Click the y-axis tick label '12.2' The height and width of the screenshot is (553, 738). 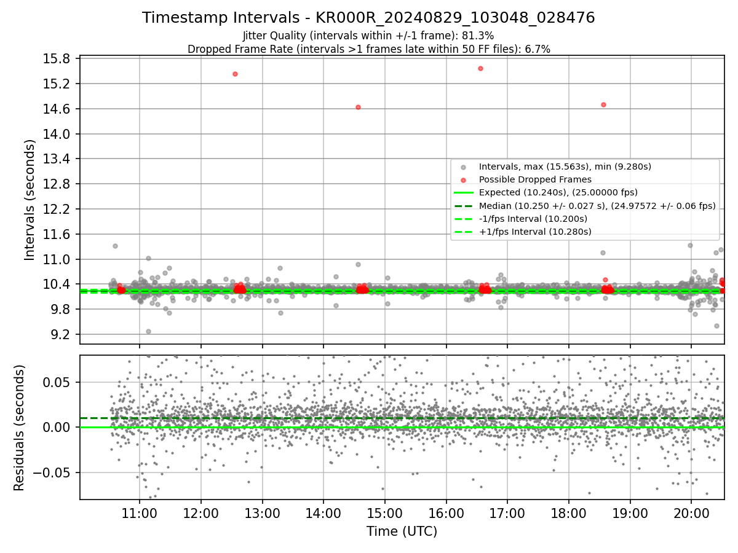57,210
